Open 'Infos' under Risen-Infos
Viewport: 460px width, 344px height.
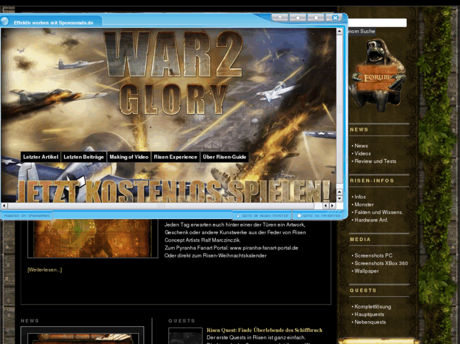[x=360, y=197]
